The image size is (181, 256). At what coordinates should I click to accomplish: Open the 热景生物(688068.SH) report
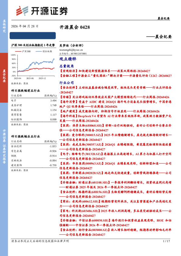click(x=116, y=128)
